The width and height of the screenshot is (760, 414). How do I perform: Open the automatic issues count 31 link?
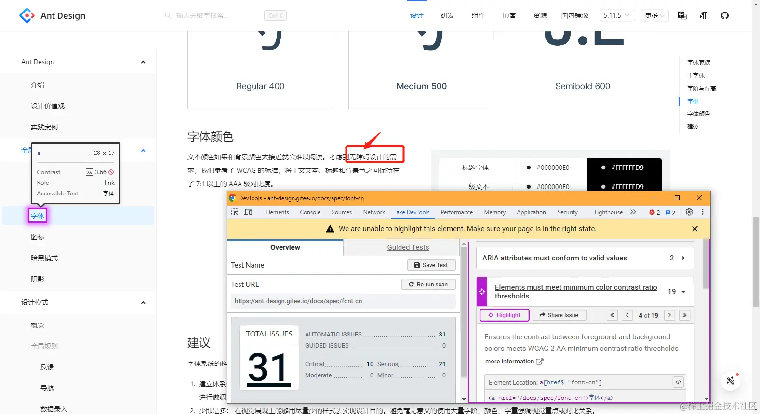pos(442,335)
